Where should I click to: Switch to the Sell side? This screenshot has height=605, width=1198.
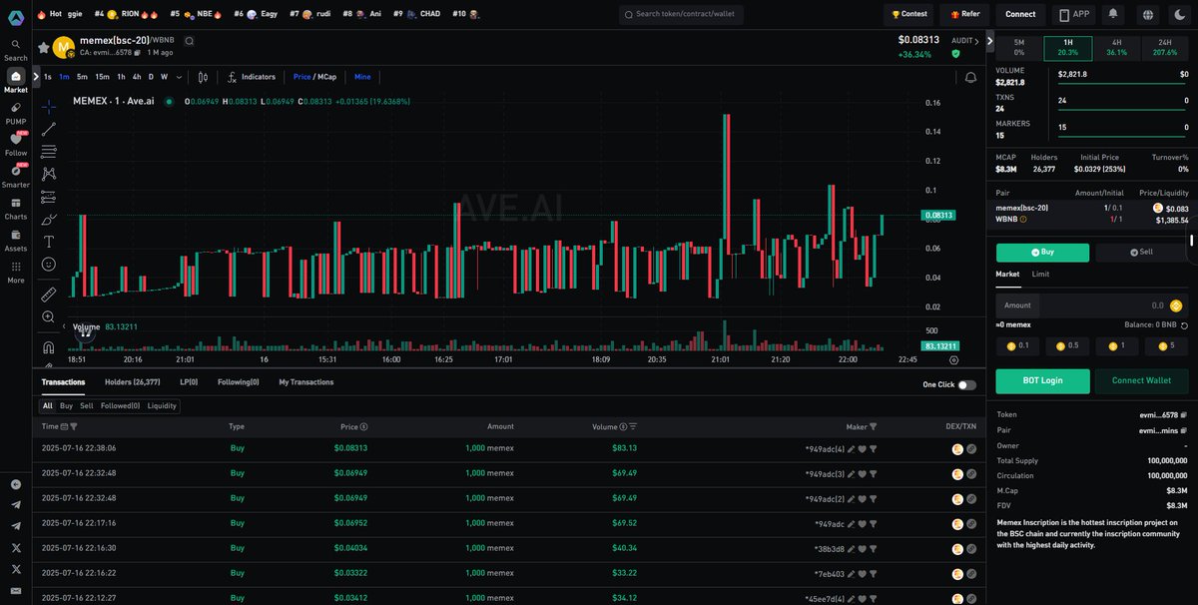(1140, 253)
